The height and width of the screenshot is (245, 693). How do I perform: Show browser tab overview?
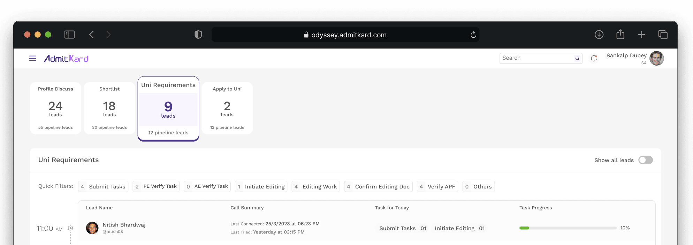point(663,35)
